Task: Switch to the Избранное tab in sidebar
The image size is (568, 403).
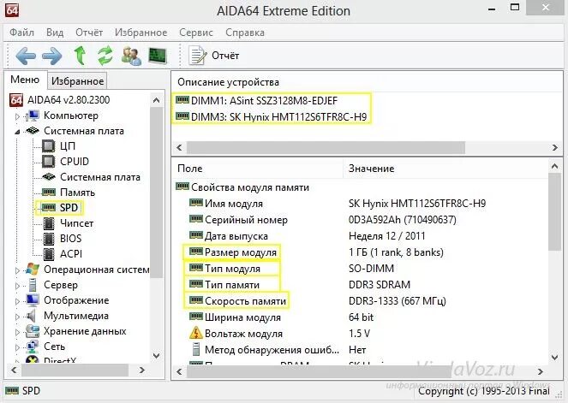Action: pyautogui.click(x=77, y=81)
